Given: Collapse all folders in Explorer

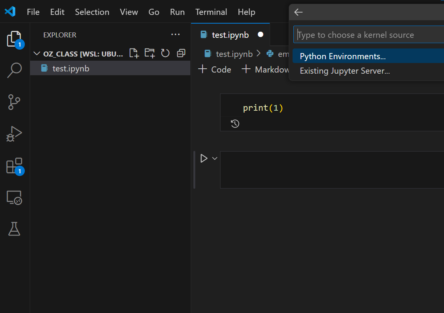Looking at the screenshot, I should [x=181, y=53].
